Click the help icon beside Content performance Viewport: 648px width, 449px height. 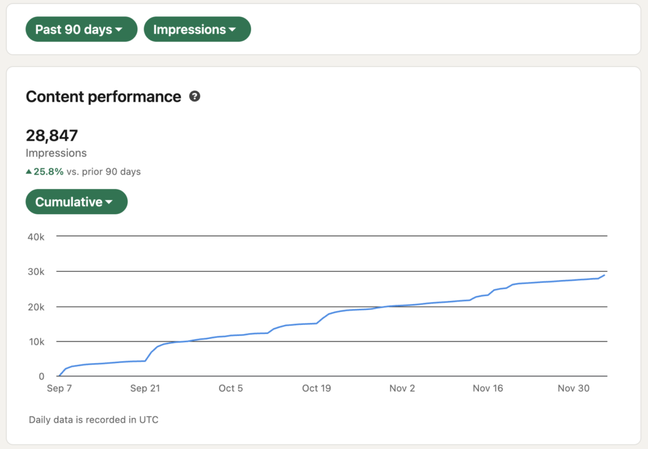195,97
